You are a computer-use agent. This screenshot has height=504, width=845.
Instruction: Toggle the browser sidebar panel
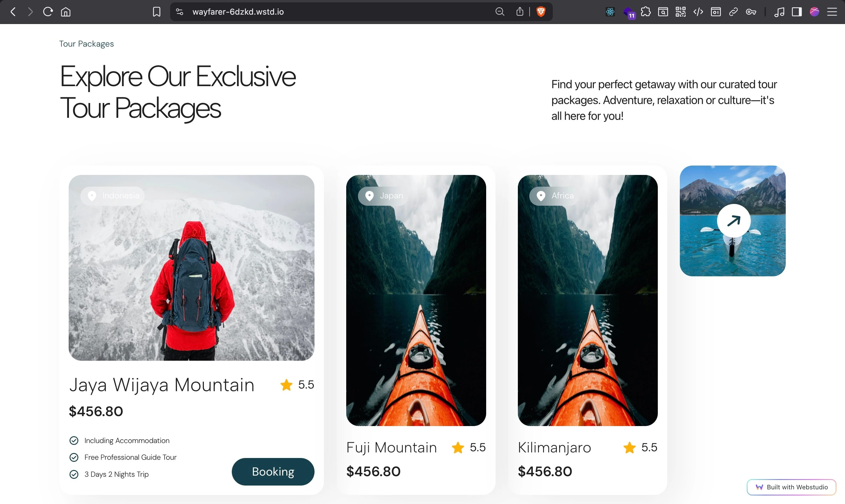tap(797, 12)
